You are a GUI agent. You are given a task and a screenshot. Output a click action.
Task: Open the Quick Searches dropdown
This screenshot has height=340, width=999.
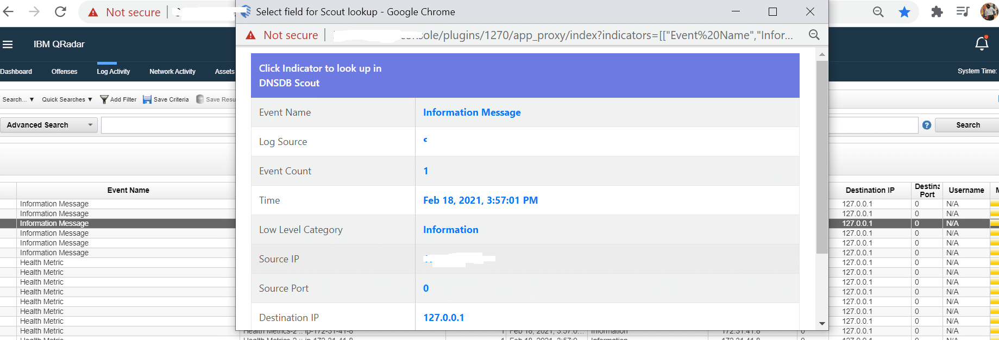coord(67,99)
